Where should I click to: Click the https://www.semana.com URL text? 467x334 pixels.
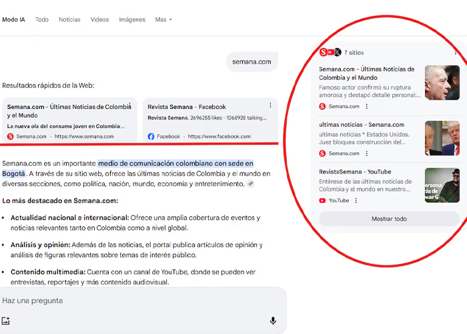(84, 136)
